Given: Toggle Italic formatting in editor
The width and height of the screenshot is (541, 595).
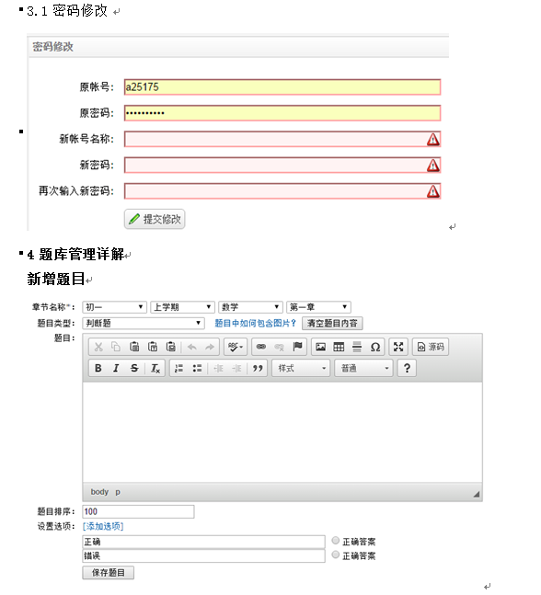Looking at the screenshot, I should (x=116, y=368).
